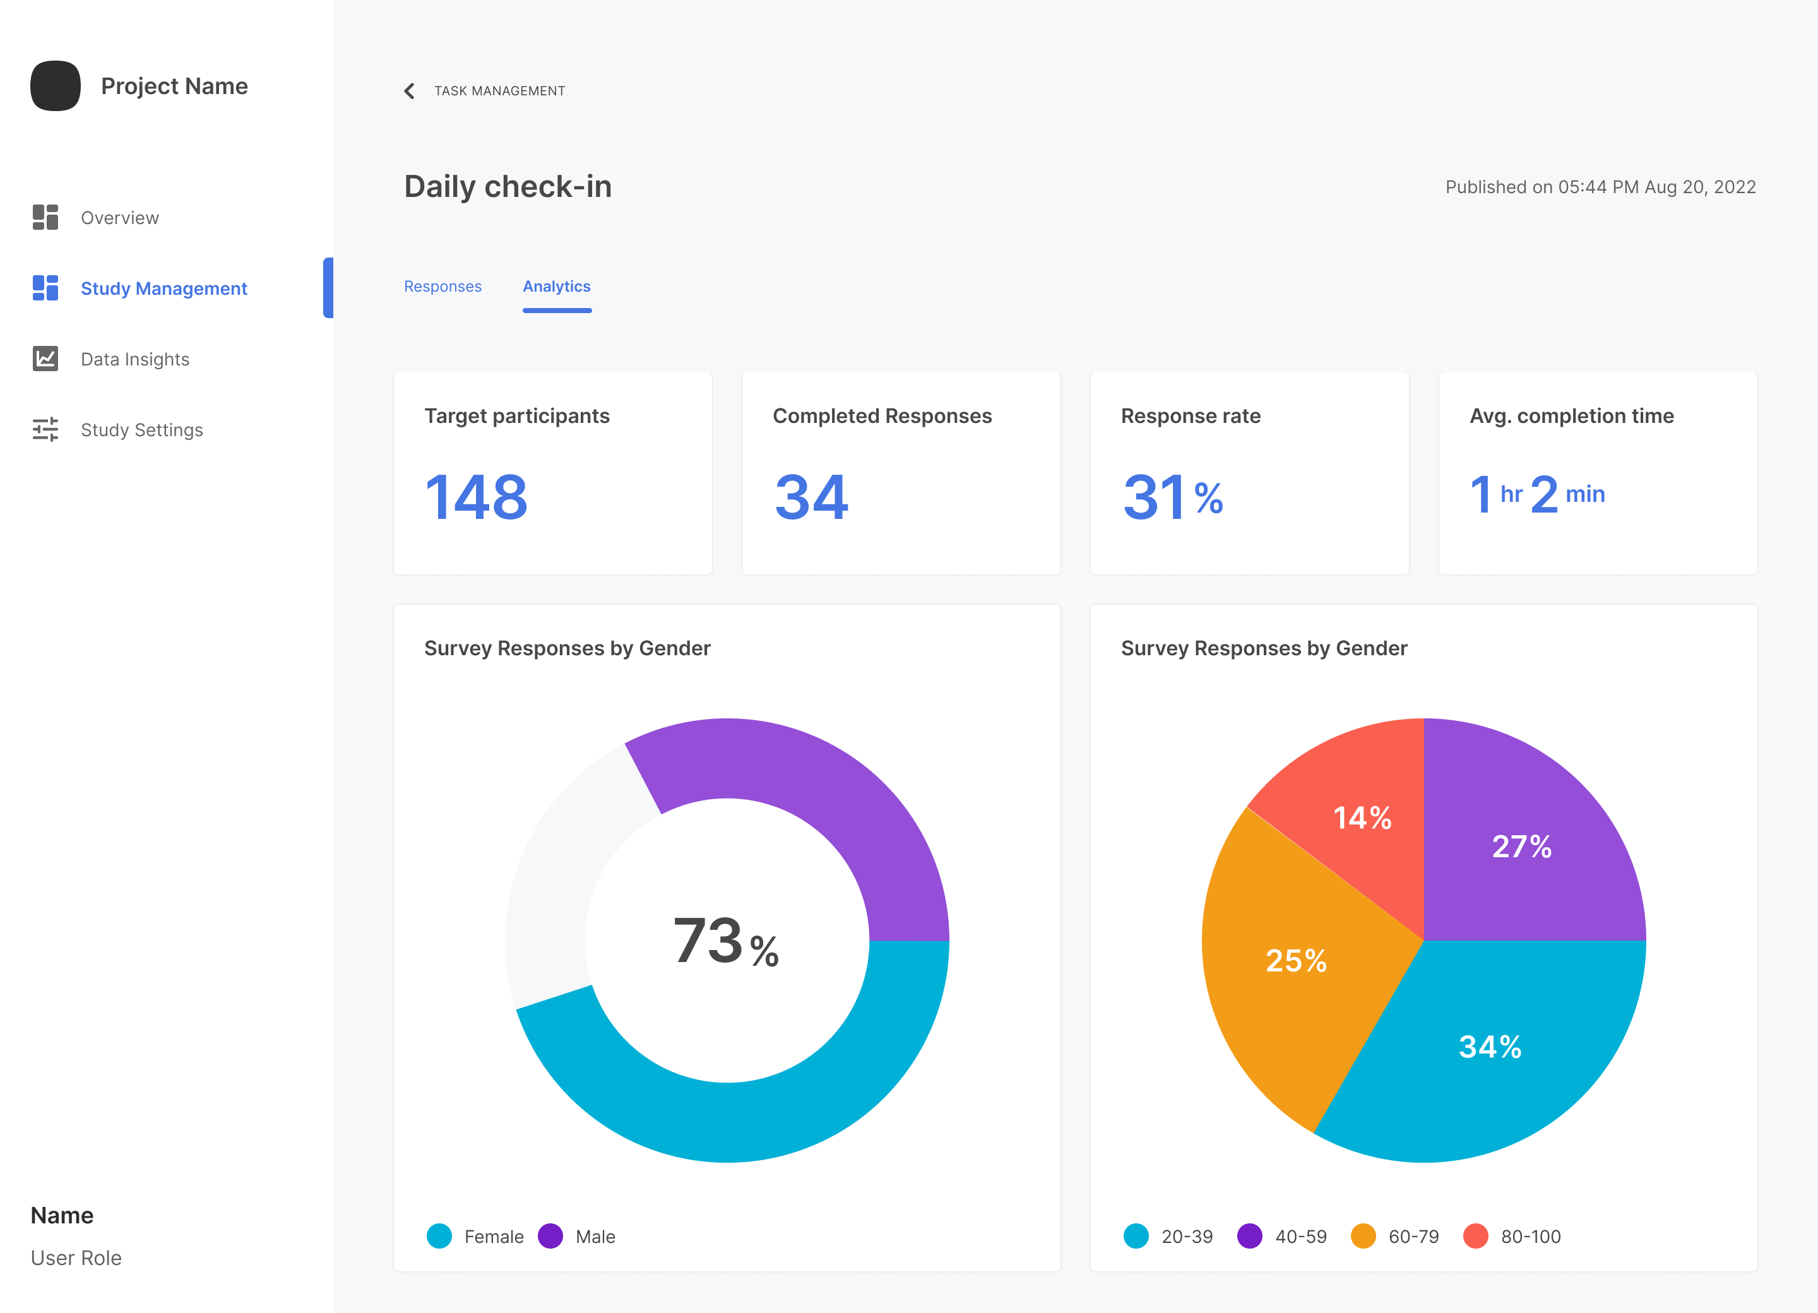This screenshot has height=1313, width=1818.
Task: Click the 80-100 red legend dot
Action: point(1476,1236)
